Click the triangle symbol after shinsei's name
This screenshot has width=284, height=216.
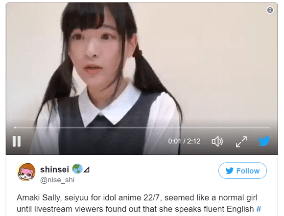coord(87,170)
